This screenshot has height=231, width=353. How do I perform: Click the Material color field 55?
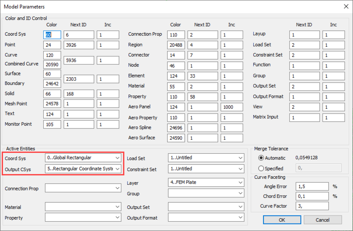pos(176,87)
